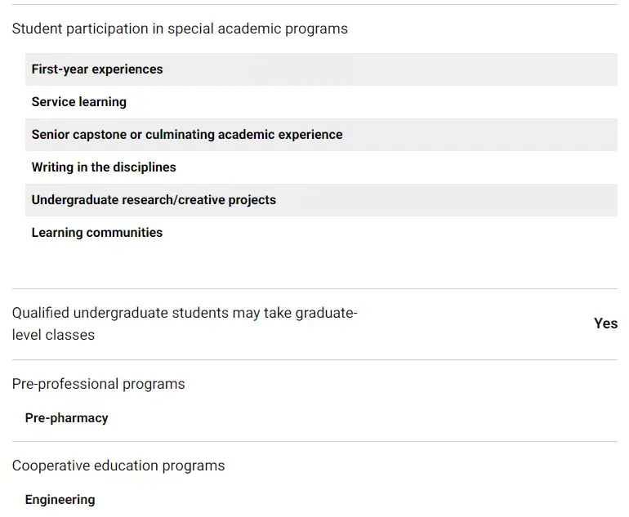629x517 pixels.
Task: Click the divider line above Cooperative education programs
Action: pyautogui.click(x=314, y=442)
